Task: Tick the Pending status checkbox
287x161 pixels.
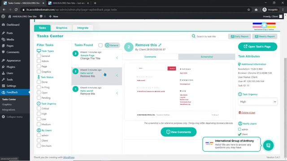Action: (39, 98)
